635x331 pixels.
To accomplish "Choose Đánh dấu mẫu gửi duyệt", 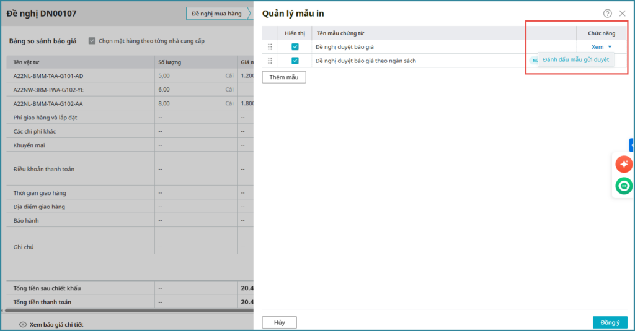I will click(x=575, y=60).
